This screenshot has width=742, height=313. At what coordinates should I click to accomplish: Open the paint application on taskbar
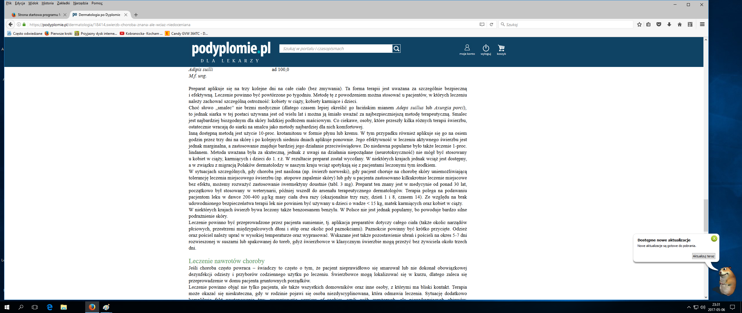point(106,307)
